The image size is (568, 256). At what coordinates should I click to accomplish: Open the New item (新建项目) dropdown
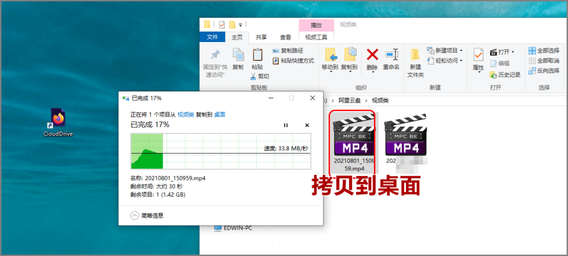[444, 50]
